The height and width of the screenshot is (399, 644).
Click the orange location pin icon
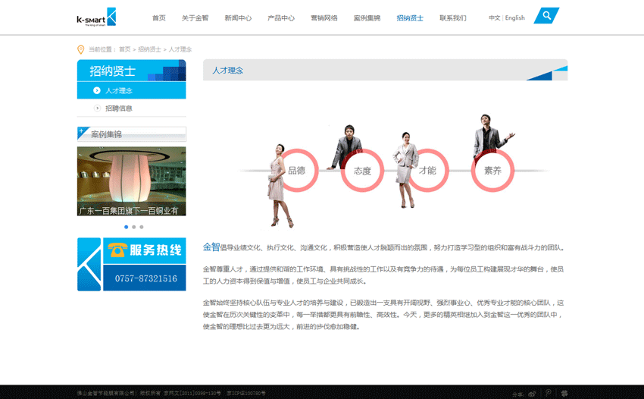tap(81, 49)
